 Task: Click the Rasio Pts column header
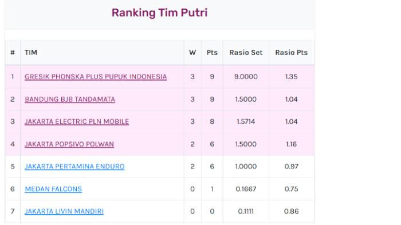coord(291,53)
